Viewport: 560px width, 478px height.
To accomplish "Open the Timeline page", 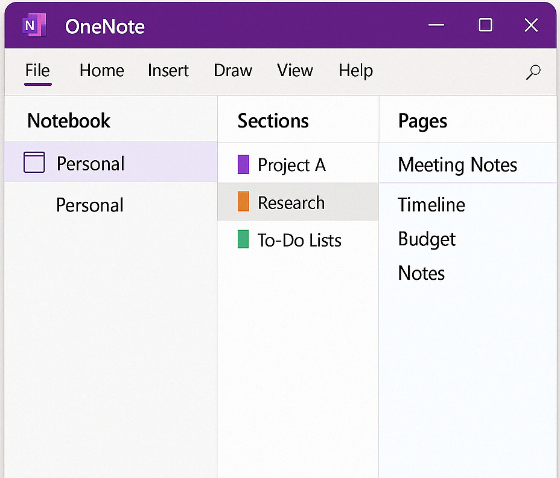I will pos(431,205).
